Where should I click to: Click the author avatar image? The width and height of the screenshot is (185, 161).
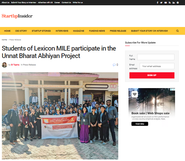click(x=4, y=65)
